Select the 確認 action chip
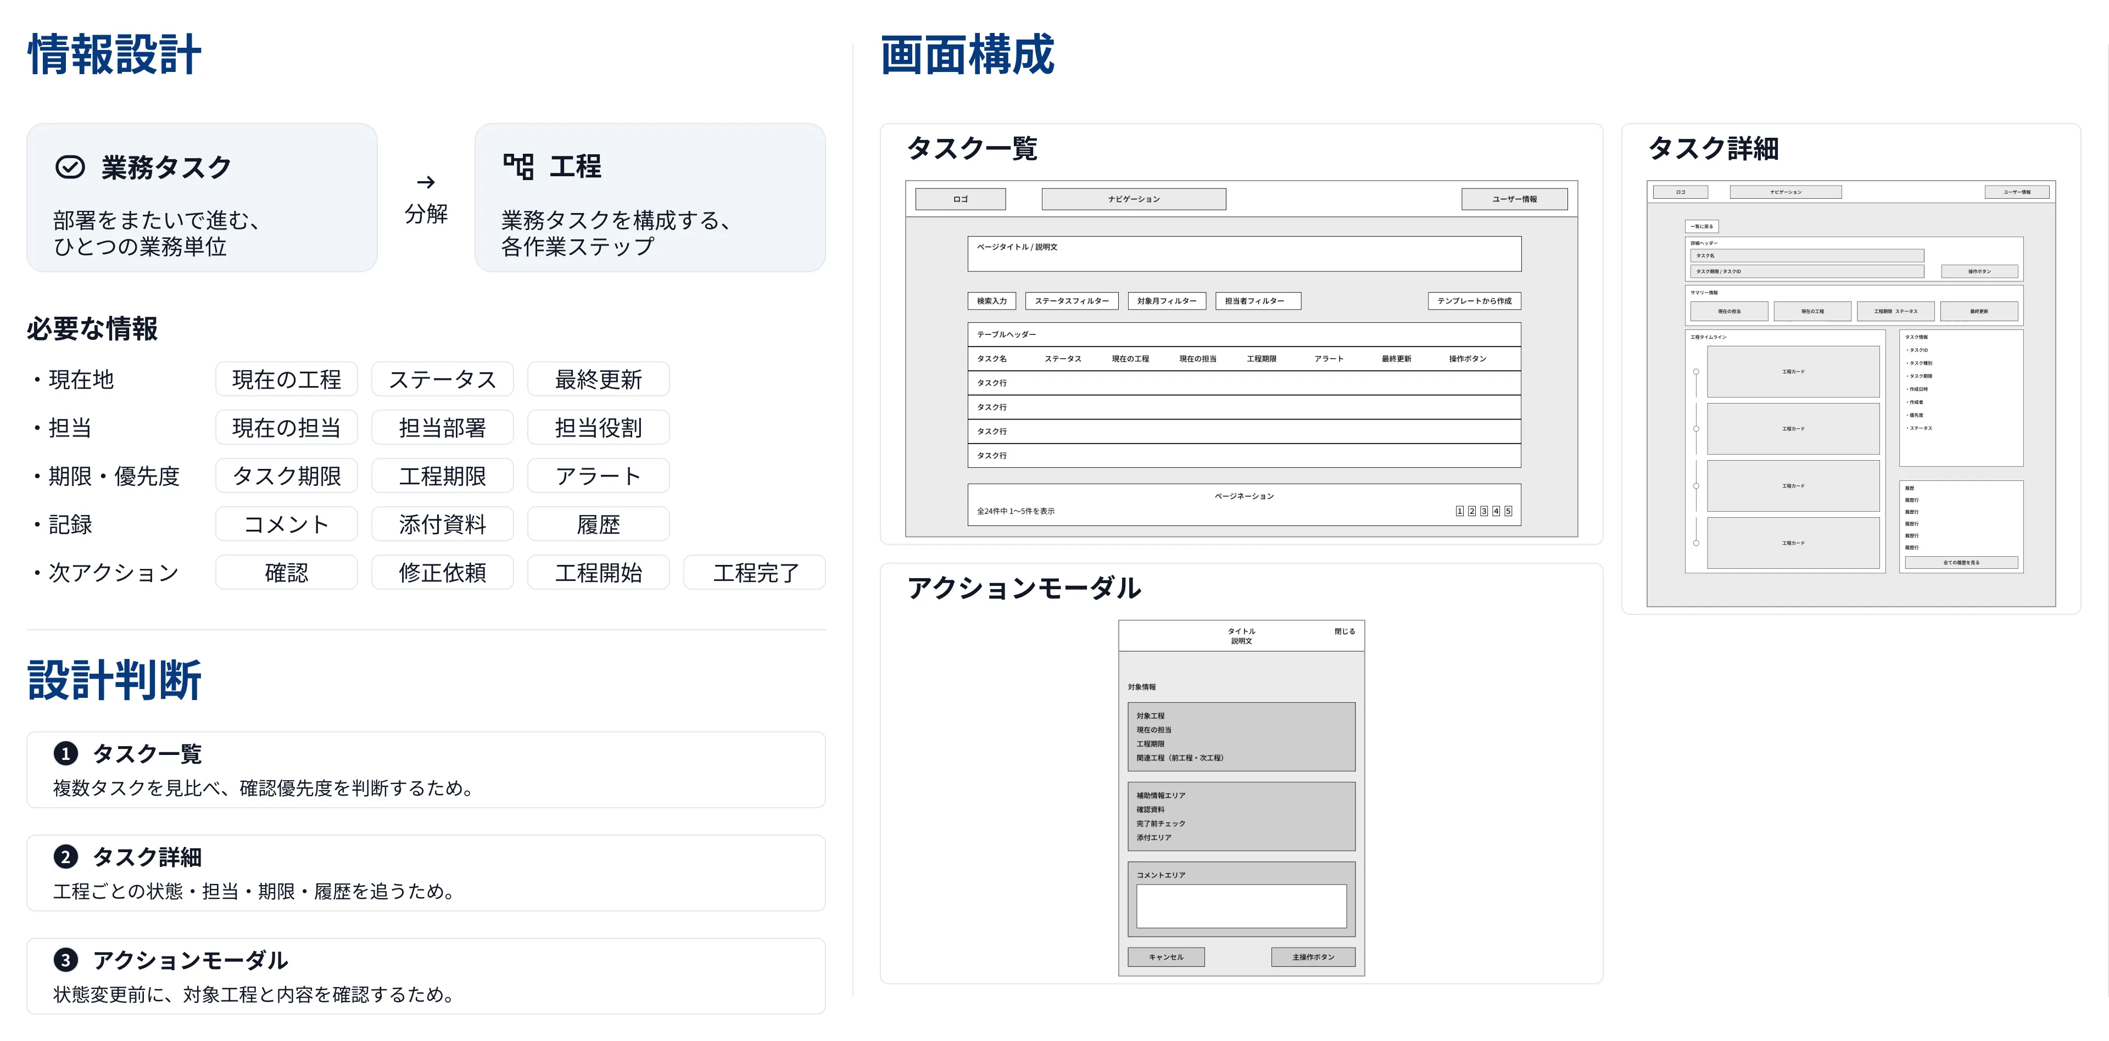The height and width of the screenshot is (1041, 2109). pos(287,572)
